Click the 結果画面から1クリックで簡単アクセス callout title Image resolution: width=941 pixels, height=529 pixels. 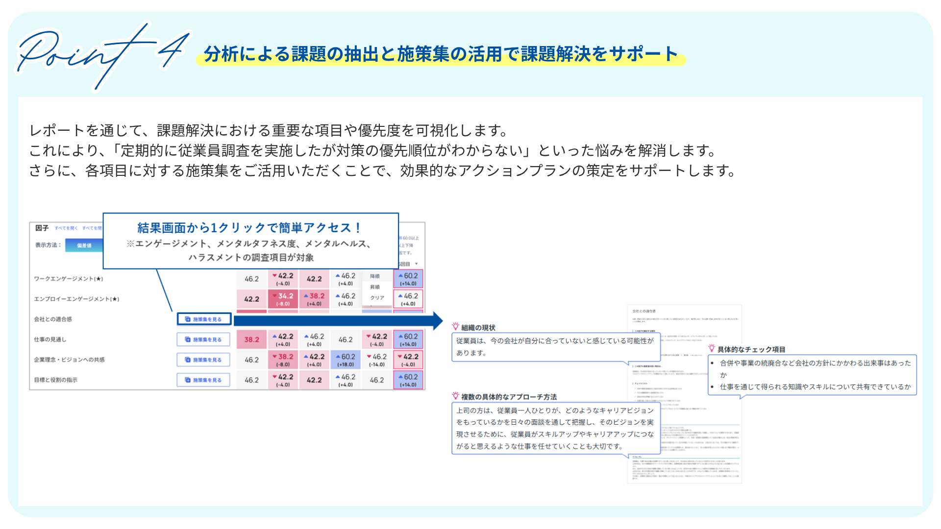pos(250,228)
